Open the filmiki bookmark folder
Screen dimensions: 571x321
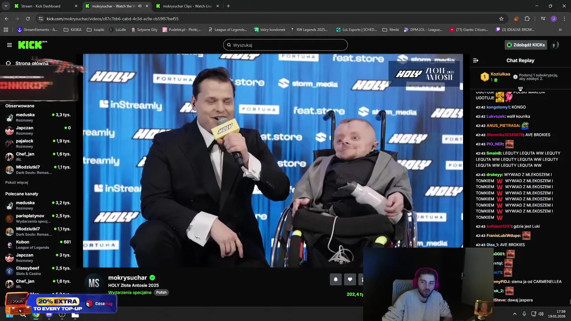coord(391,30)
